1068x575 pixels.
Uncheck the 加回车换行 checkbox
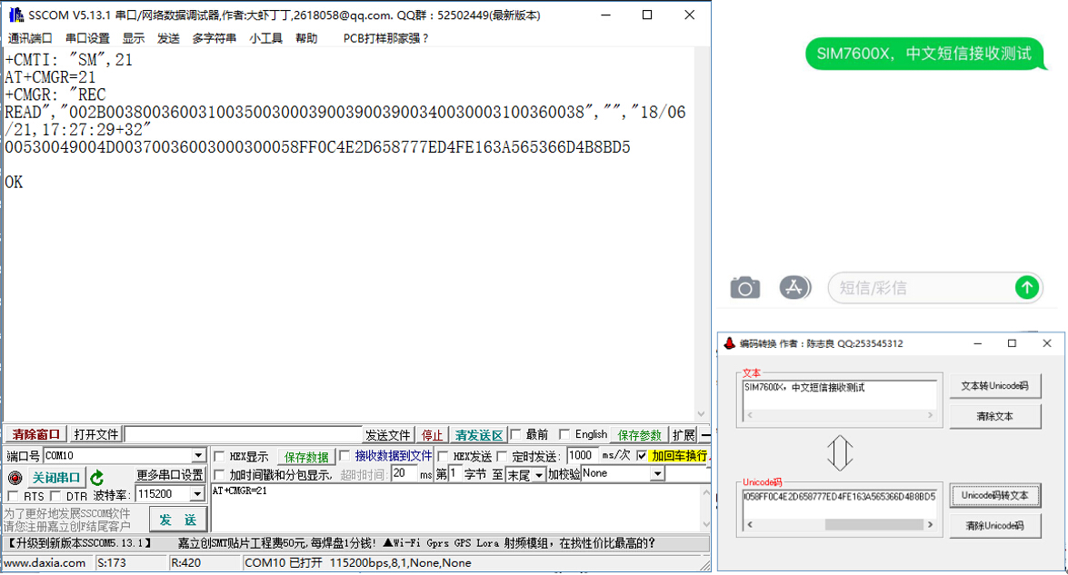[x=642, y=455]
